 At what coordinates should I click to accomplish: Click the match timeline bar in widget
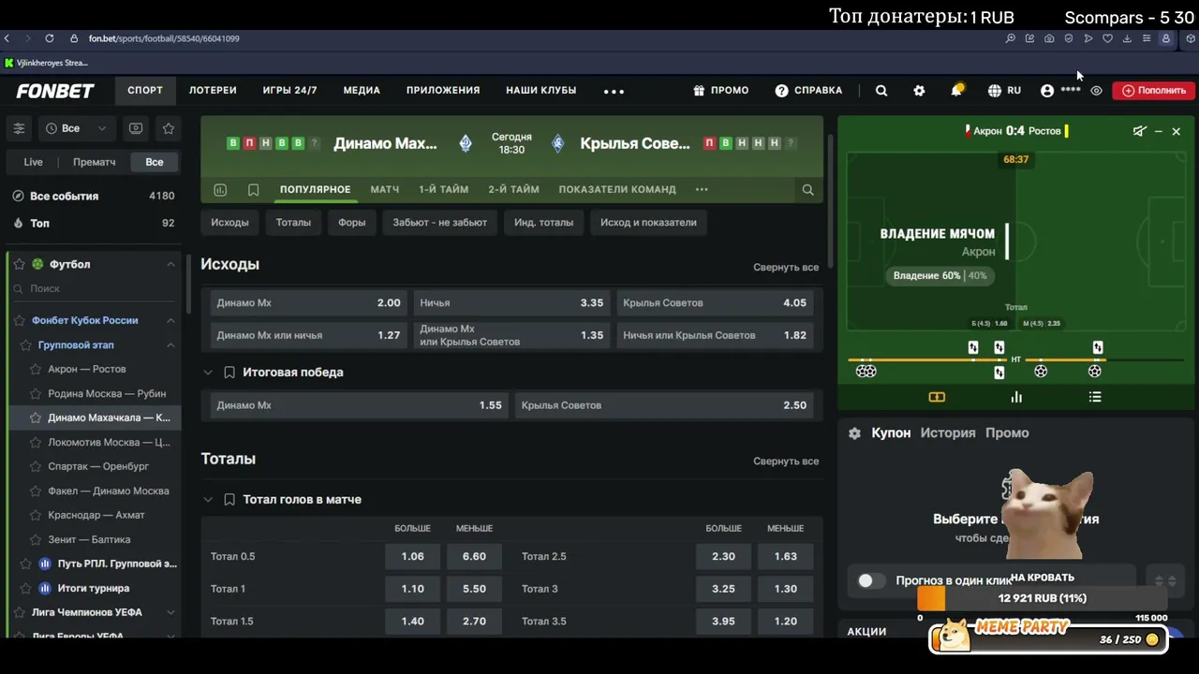click(1016, 359)
